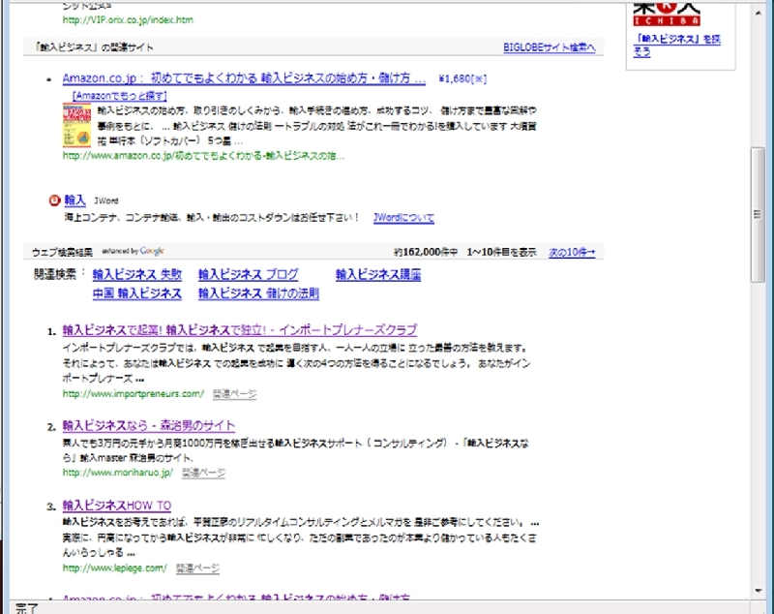Select related search 輸入ビジネス 失敗

coord(137,274)
